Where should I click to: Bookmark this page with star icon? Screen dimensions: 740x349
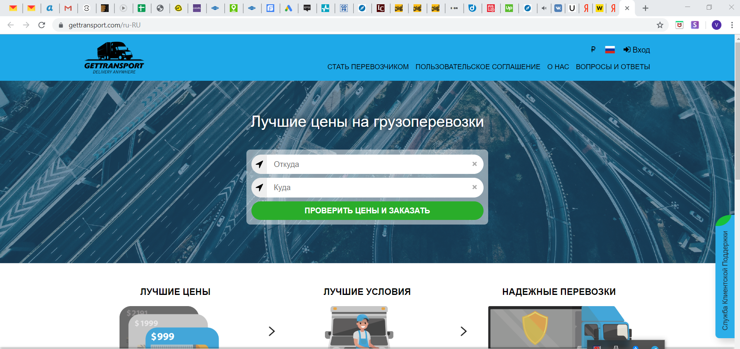(x=660, y=25)
